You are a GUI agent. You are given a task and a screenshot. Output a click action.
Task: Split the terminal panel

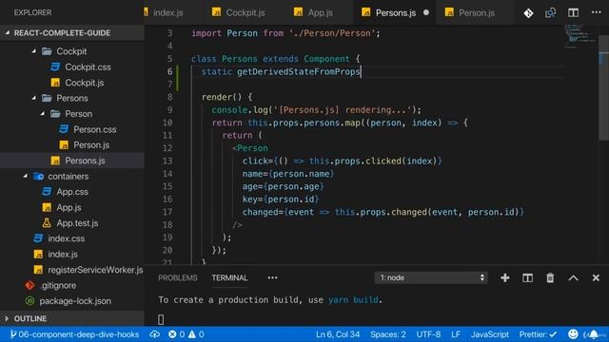527,277
